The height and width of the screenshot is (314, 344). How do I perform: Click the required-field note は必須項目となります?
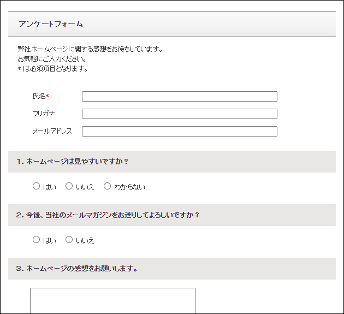tap(55, 69)
